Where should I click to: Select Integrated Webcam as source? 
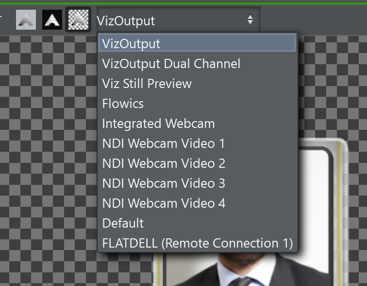point(158,124)
